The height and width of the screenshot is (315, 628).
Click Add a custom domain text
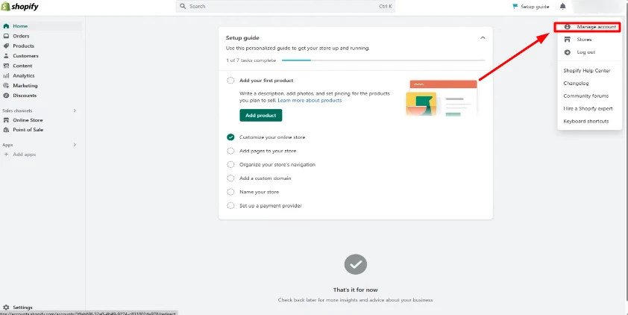[265, 178]
